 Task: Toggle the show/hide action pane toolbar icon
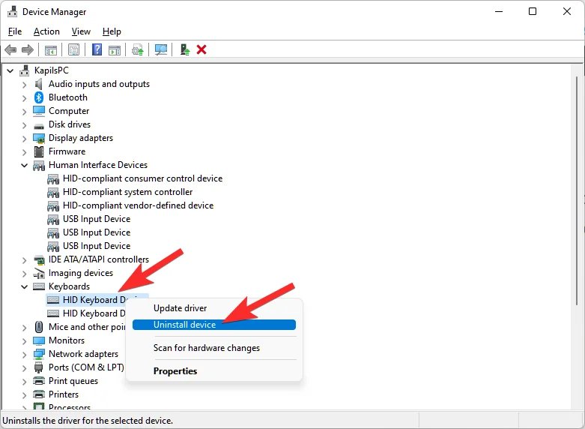pyautogui.click(x=115, y=49)
